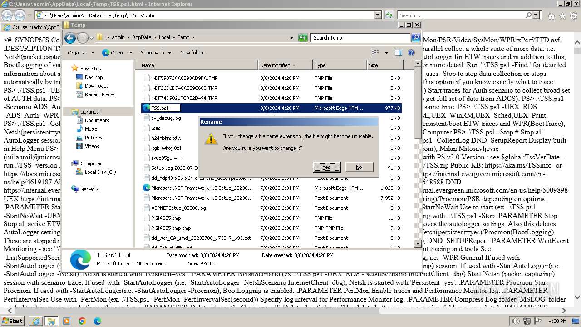The image size is (581, 327).
Task: Open Recent Places in navigation pane
Action: click(x=100, y=94)
